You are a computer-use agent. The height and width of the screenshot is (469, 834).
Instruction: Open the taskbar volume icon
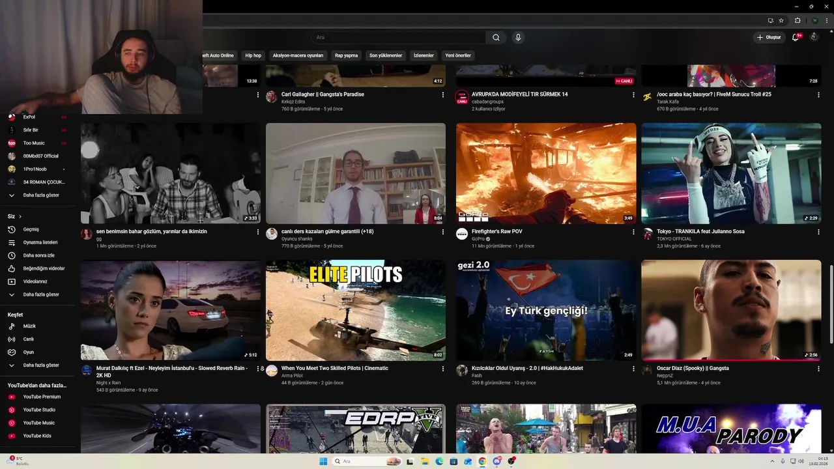[801, 461]
